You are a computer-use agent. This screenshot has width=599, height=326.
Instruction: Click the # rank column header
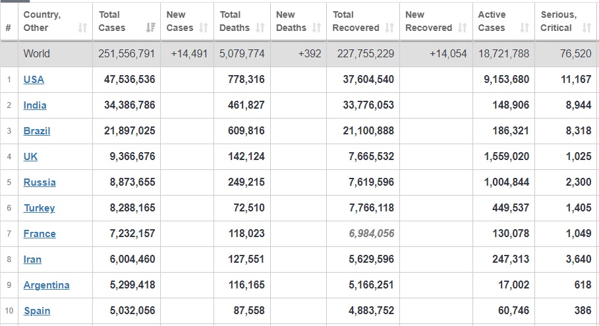point(8,28)
